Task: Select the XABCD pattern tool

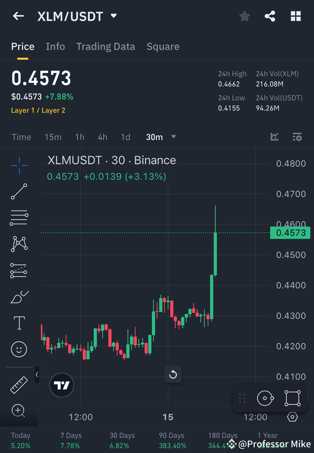Action: (x=19, y=244)
